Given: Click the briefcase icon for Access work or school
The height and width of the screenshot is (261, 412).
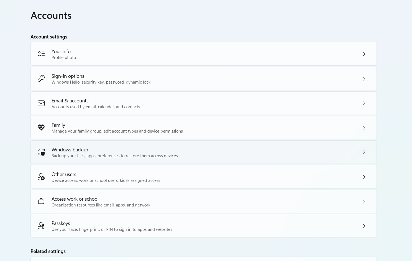Looking at the screenshot, I should click(41, 201).
